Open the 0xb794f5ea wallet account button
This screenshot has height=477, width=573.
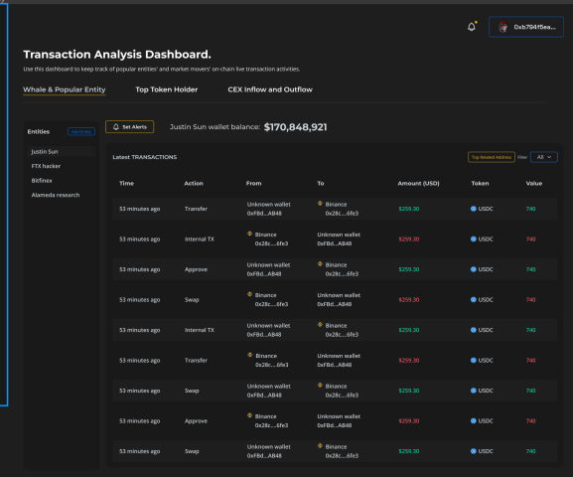pyautogui.click(x=526, y=27)
